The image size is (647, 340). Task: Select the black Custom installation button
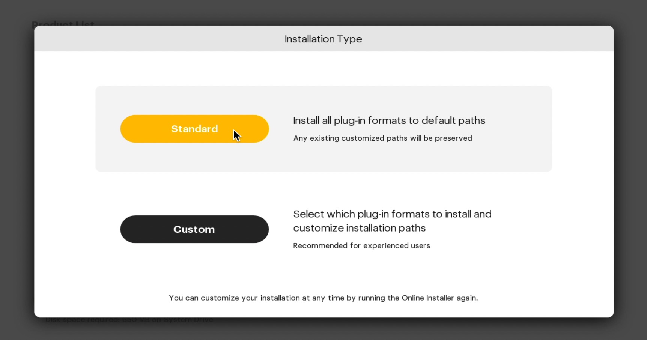pos(194,229)
